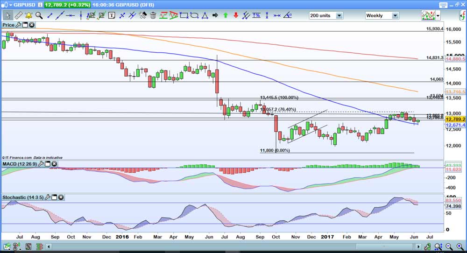
Task: Click the 12,789.2 (+0.32%) price label
Action: (x=68, y=5)
